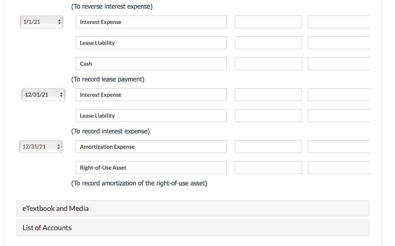
Task: Expand the List of Accounts section
Action: pos(192,227)
